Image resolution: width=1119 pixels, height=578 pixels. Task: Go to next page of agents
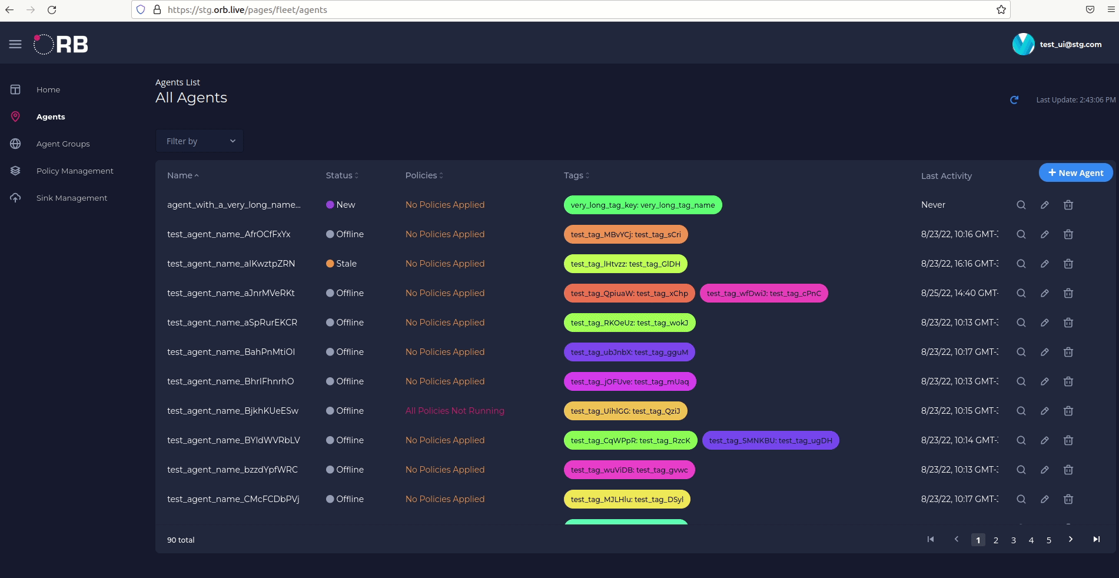1071,539
